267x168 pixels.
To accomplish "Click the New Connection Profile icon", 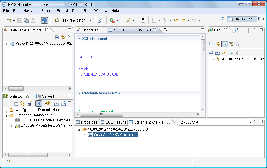I will (48, 103).
